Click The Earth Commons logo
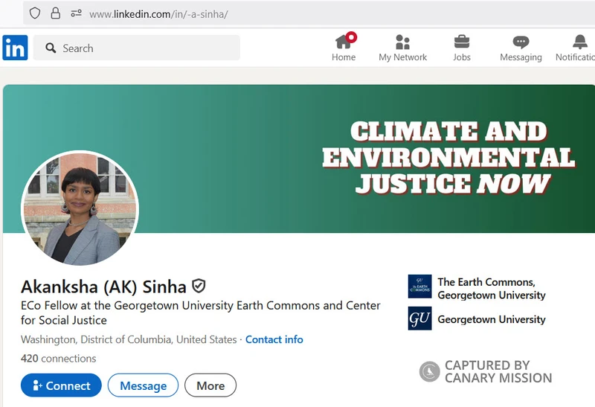The image size is (595, 407). [x=419, y=286]
